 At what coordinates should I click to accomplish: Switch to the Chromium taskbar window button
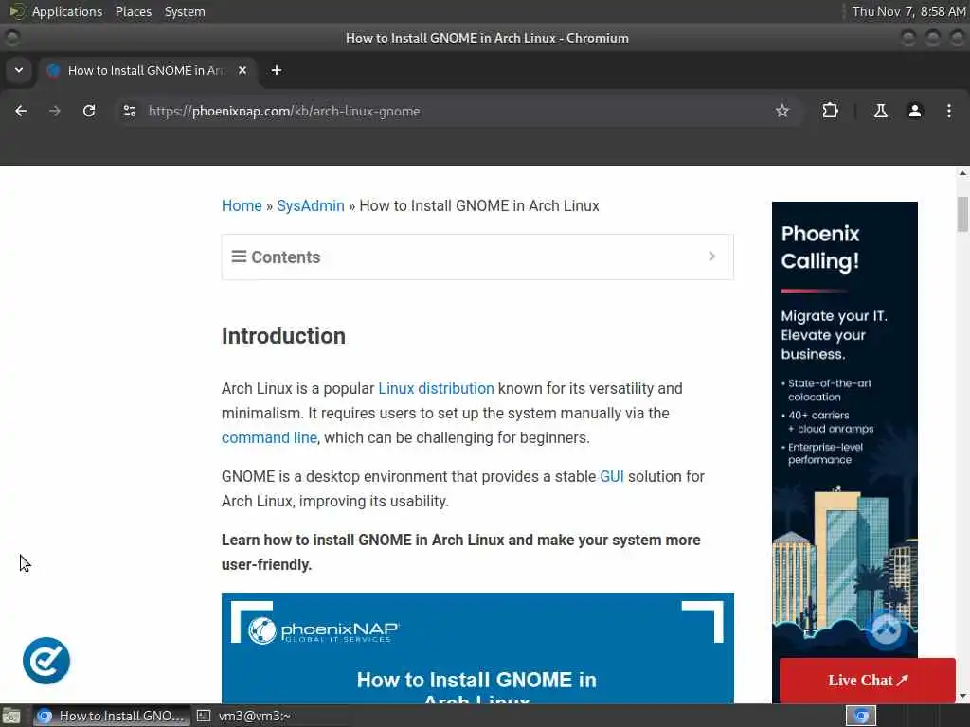pyautogui.click(x=112, y=716)
